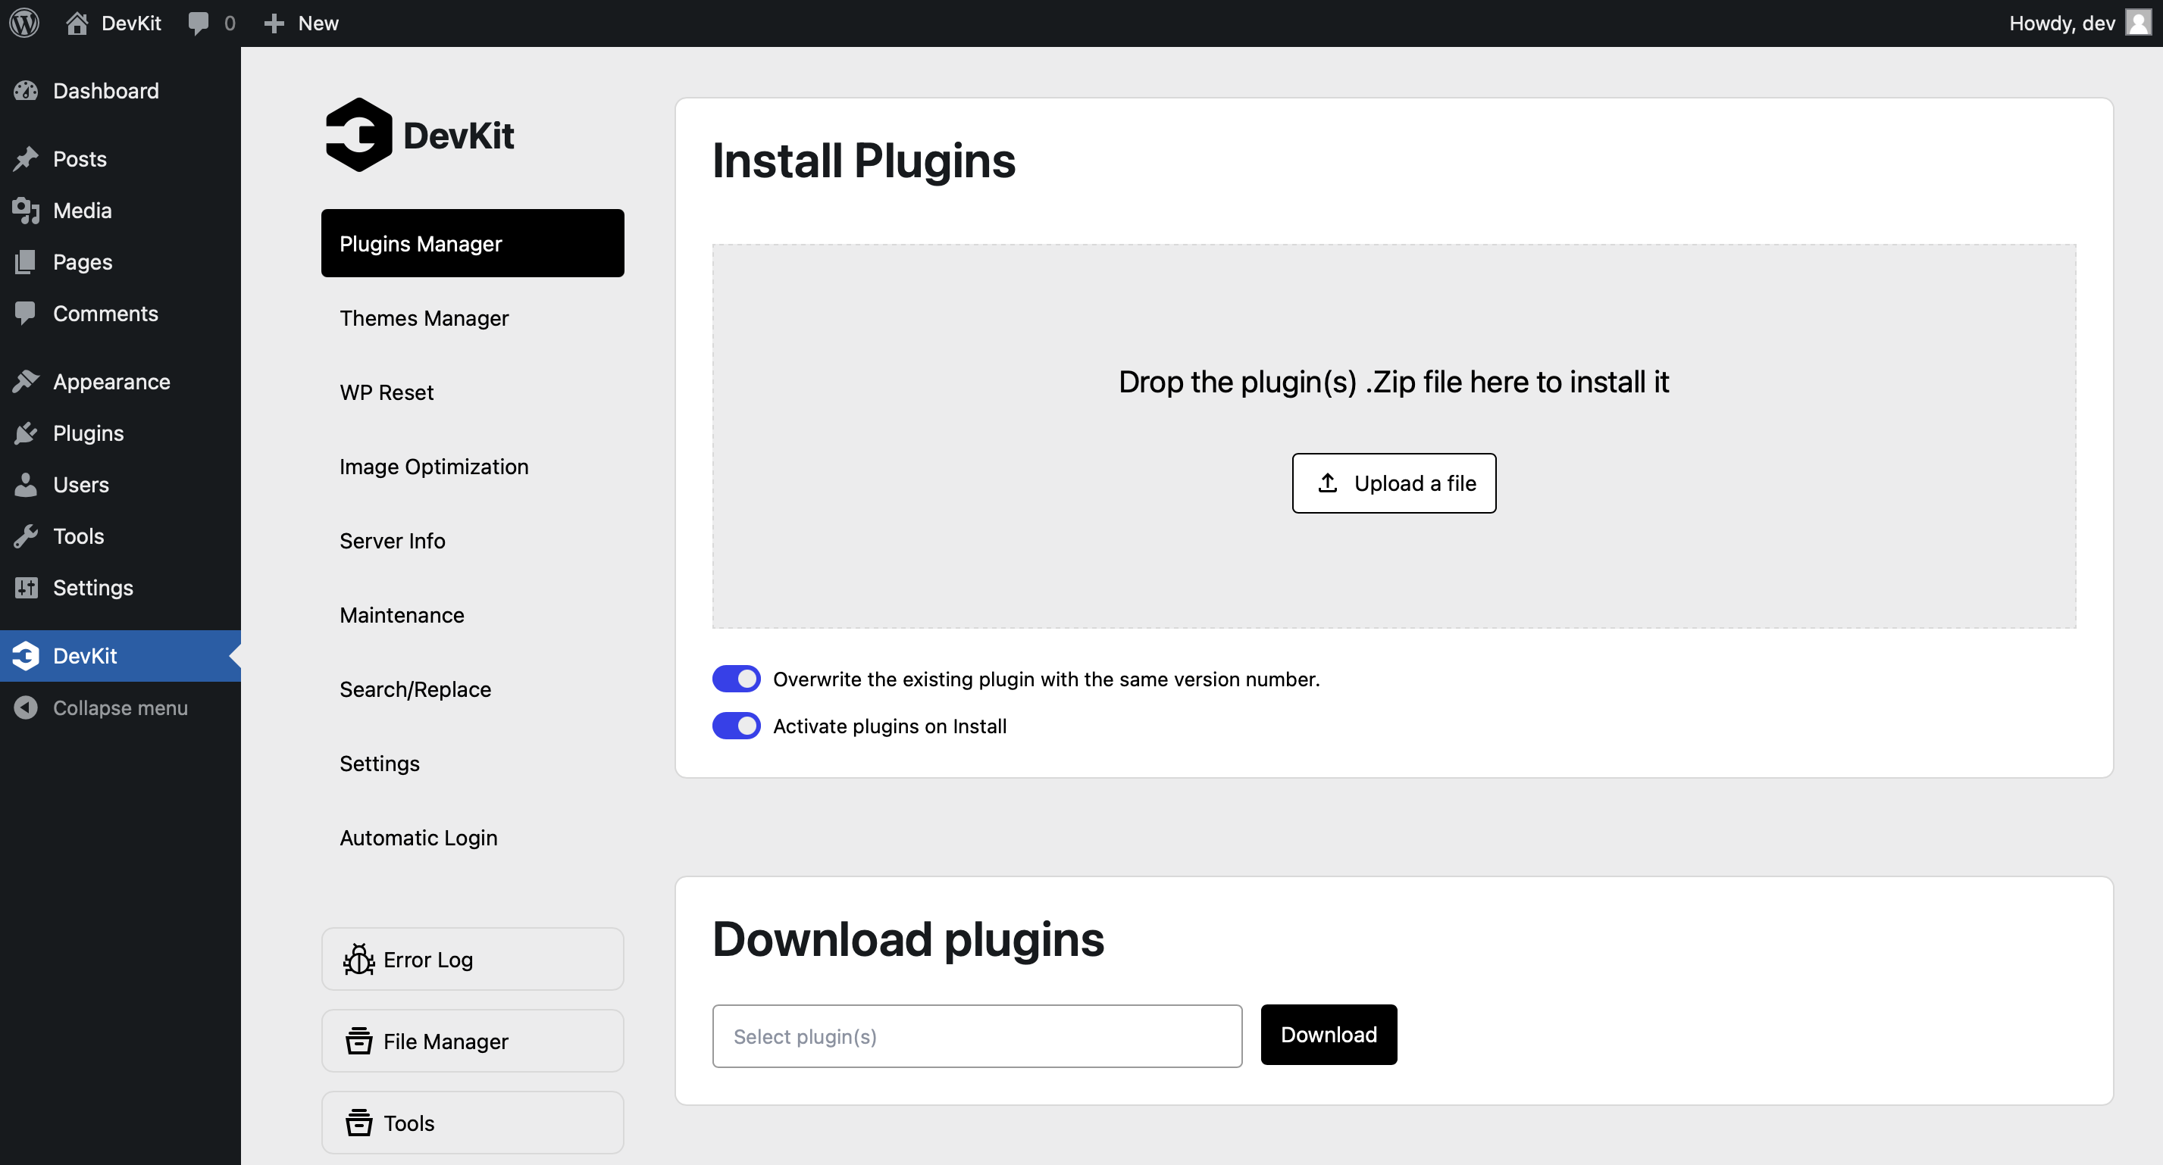Go to Search/Replace page

pos(415,689)
